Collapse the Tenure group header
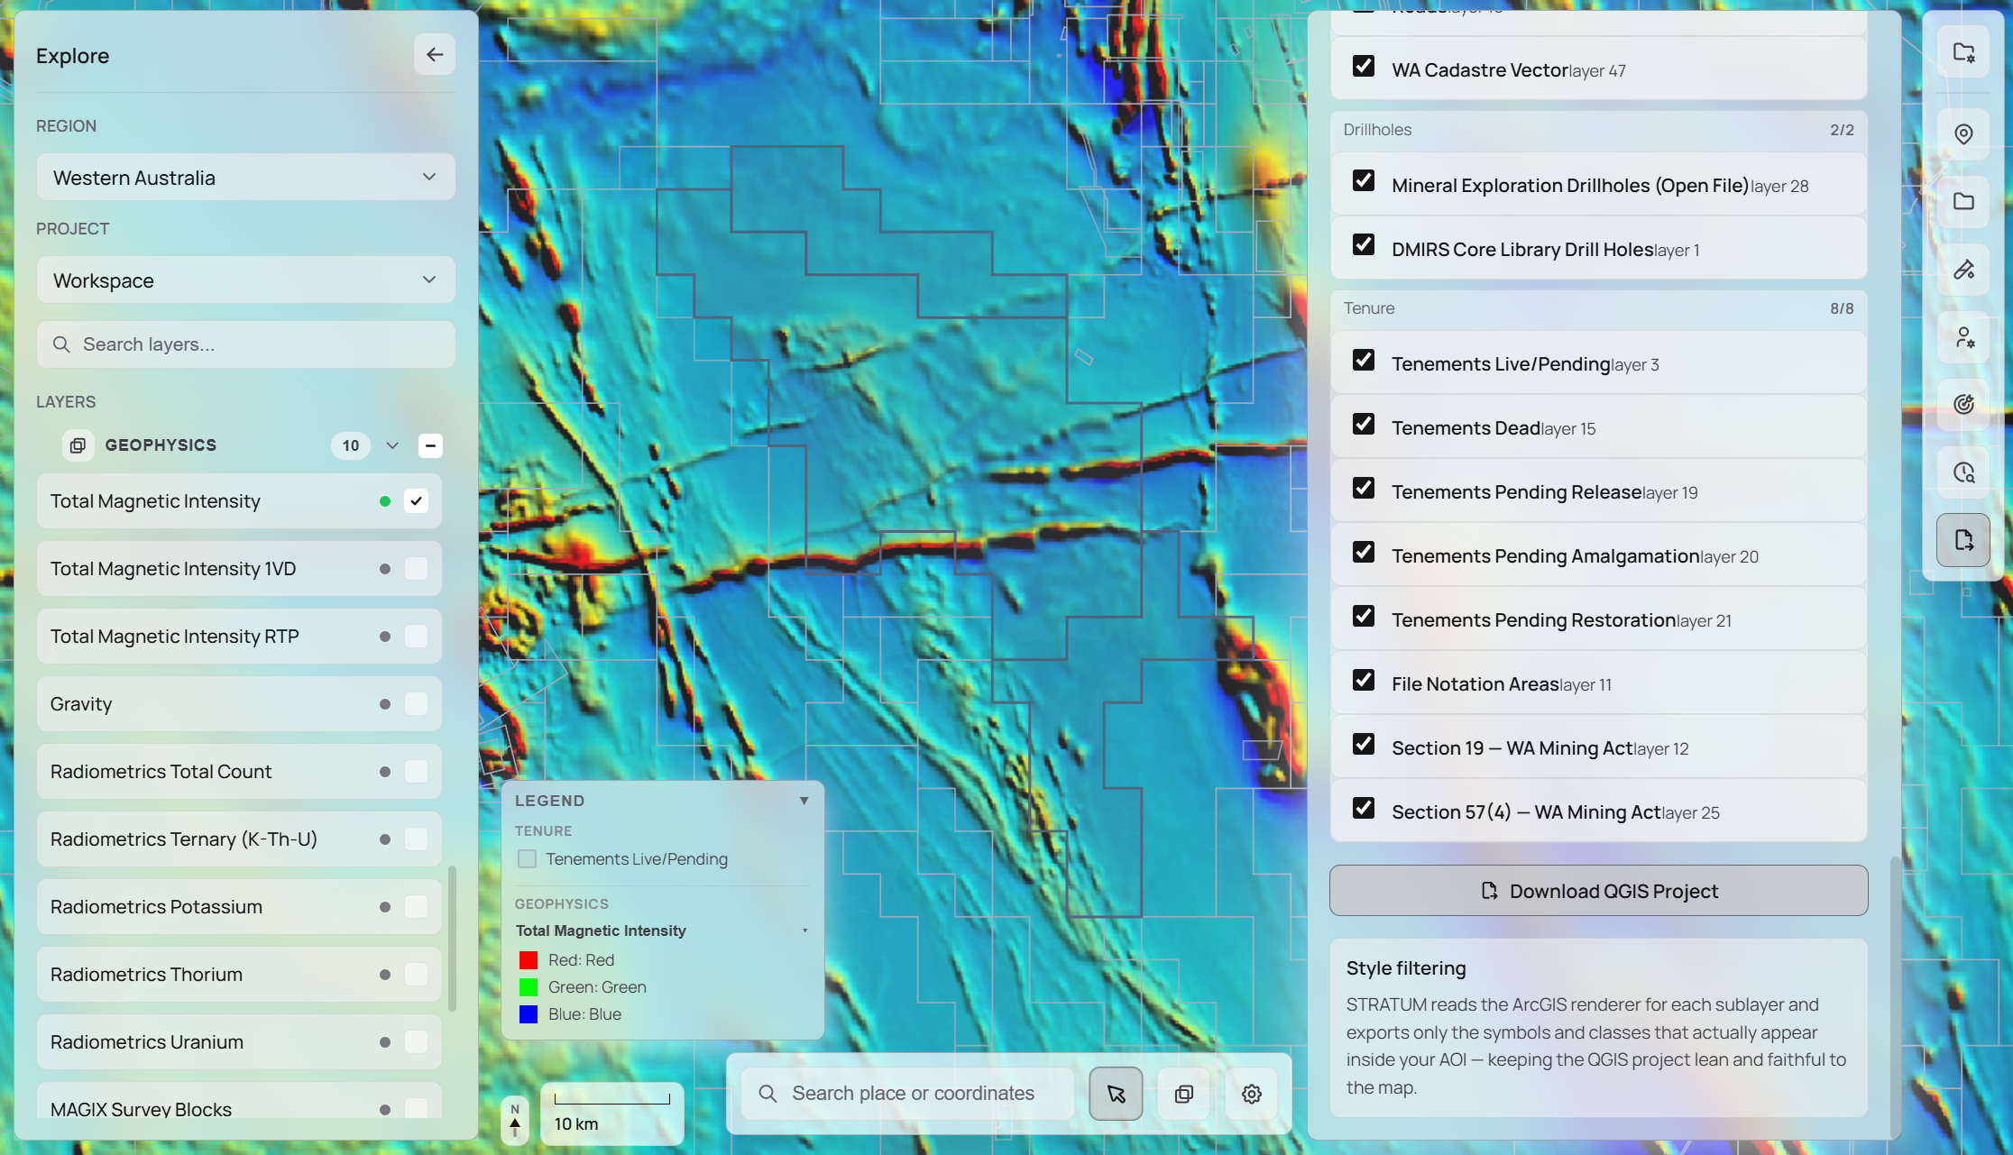The width and height of the screenshot is (2013, 1155). [x=1598, y=308]
